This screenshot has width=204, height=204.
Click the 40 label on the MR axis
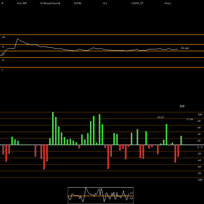click(x=199, y=134)
